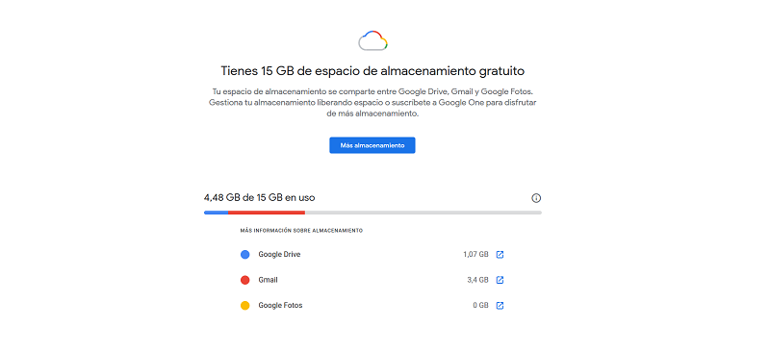Click the Google One cloud logo

point(372,40)
